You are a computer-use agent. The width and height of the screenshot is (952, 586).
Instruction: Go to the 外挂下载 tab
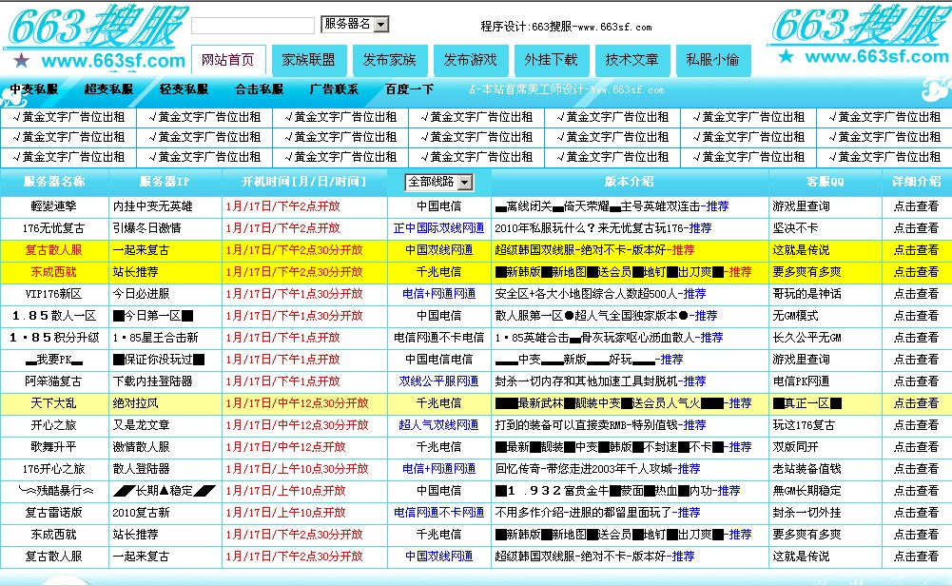(x=551, y=60)
